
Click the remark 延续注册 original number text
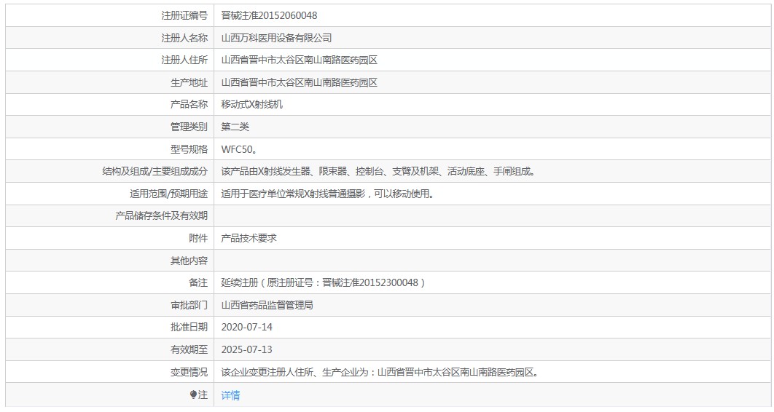pyautogui.click(x=323, y=283)
